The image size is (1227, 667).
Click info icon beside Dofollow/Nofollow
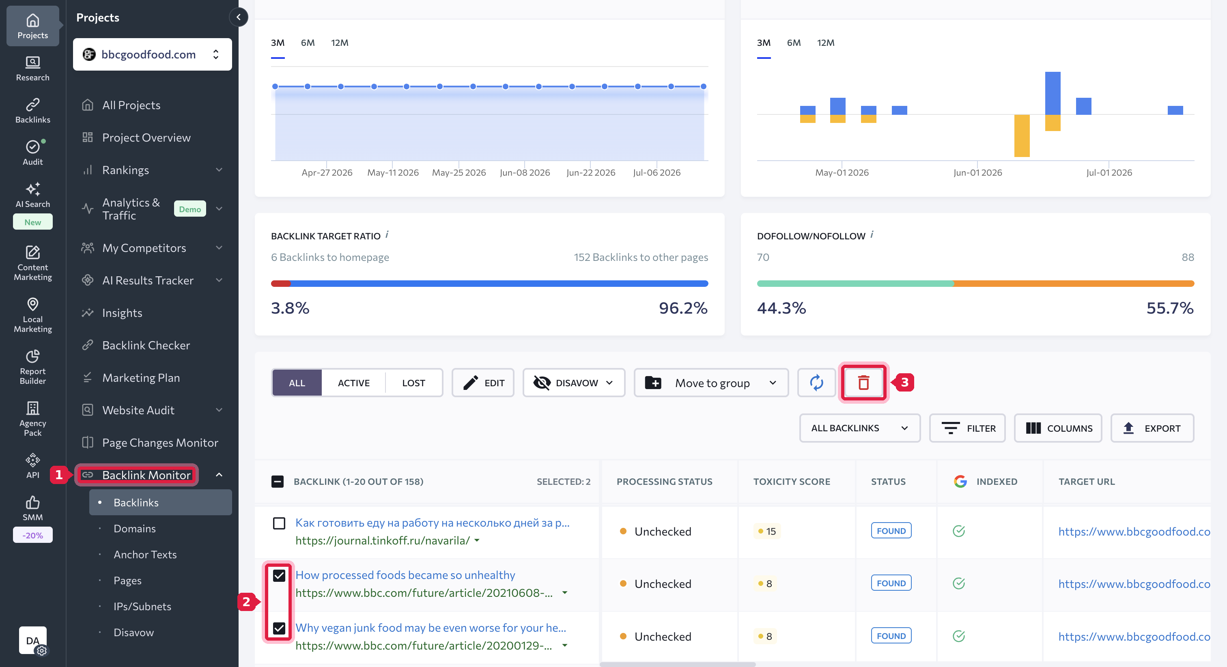[x=871, y=234]
